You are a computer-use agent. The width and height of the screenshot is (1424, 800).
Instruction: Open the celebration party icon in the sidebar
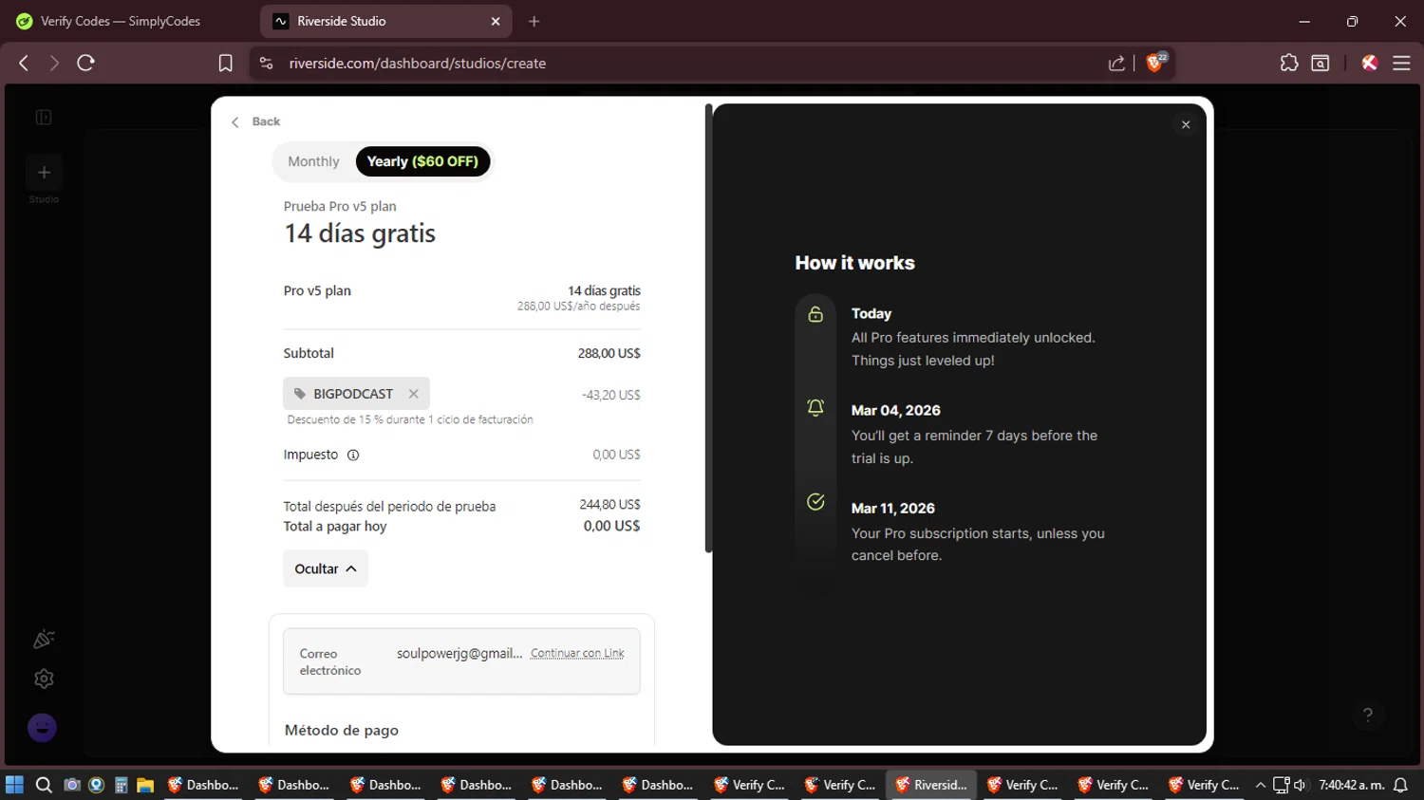(44, 640)
